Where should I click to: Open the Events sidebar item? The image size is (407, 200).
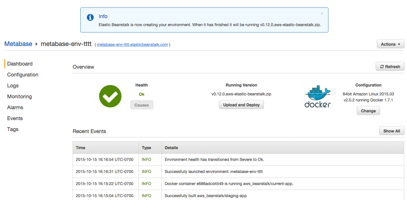click(15, 118)
